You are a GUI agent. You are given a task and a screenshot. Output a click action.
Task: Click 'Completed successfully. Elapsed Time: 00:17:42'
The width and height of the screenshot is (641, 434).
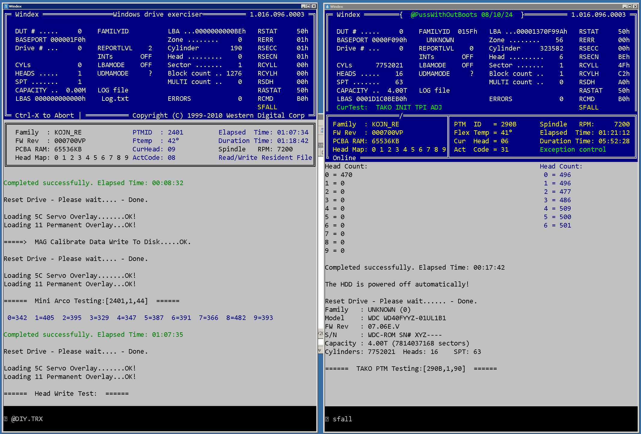[415, 267]
